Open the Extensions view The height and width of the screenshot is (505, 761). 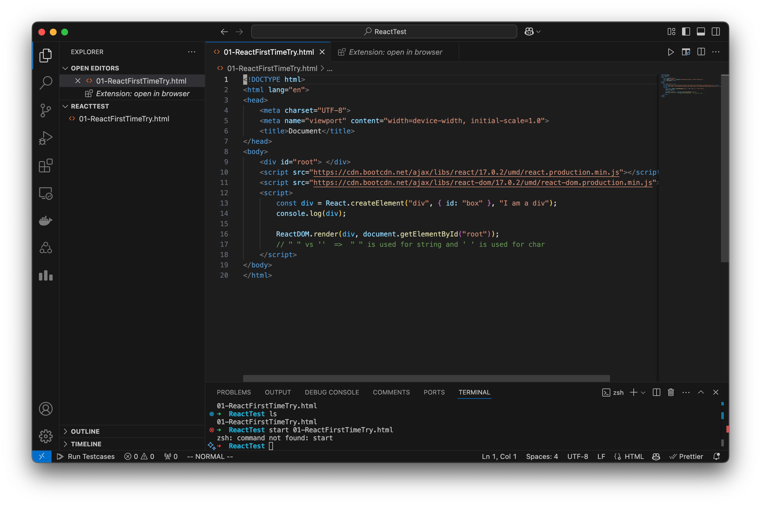(x=45, y=165)
